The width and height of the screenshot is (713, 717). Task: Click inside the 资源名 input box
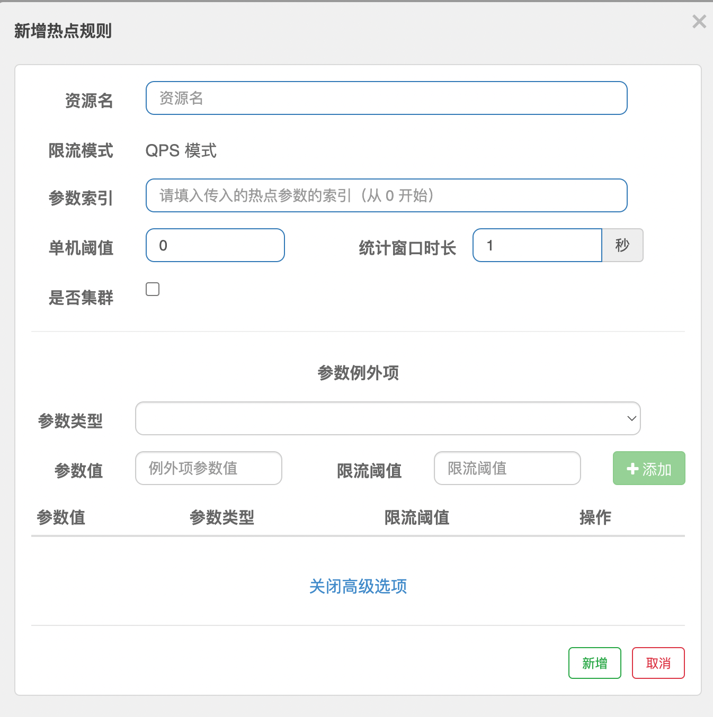[386, 98]
